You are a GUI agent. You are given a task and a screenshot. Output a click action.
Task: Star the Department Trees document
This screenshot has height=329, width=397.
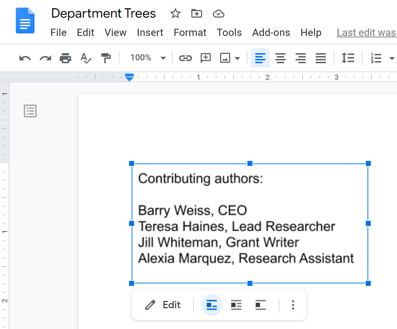(175, 13)
